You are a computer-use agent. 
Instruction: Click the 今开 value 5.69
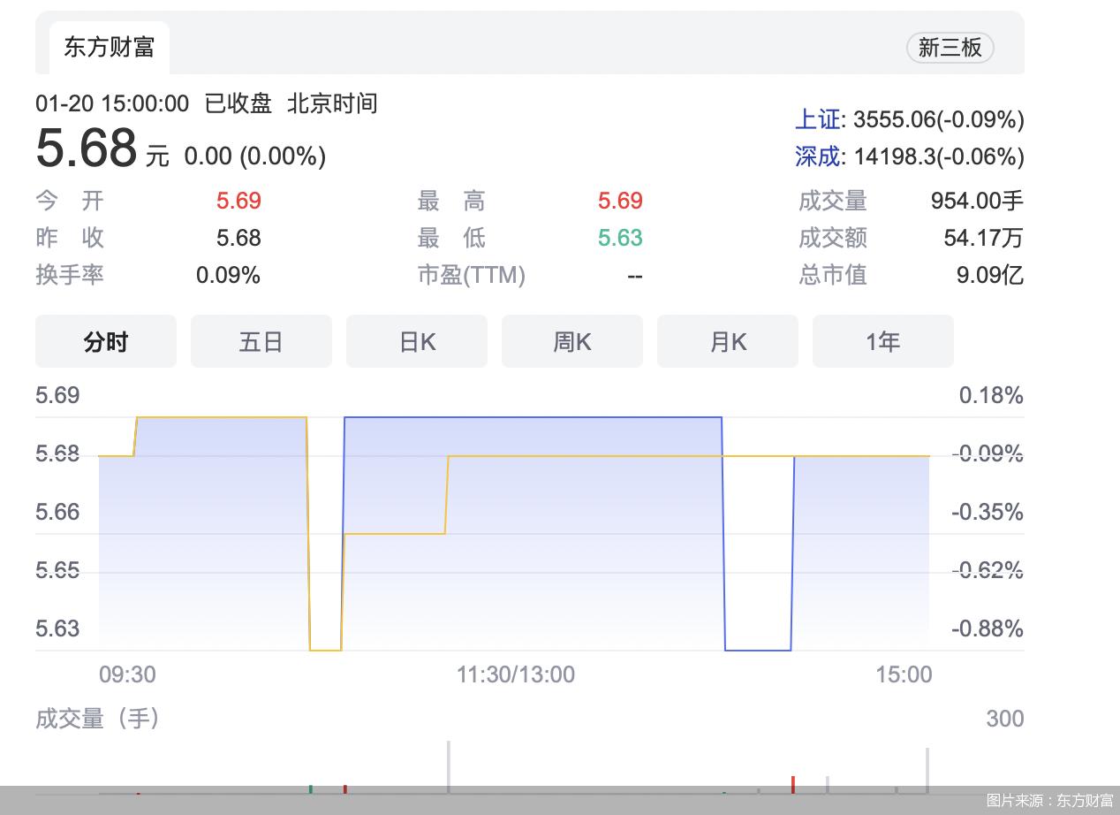click(x=238, y=201)
